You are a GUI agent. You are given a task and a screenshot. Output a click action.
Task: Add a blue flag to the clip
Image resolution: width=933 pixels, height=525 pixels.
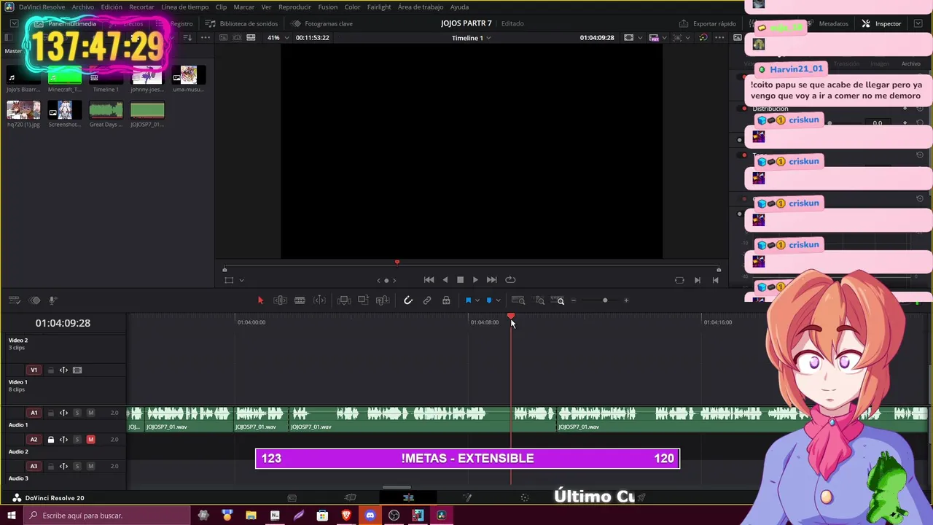coord(468,300)
